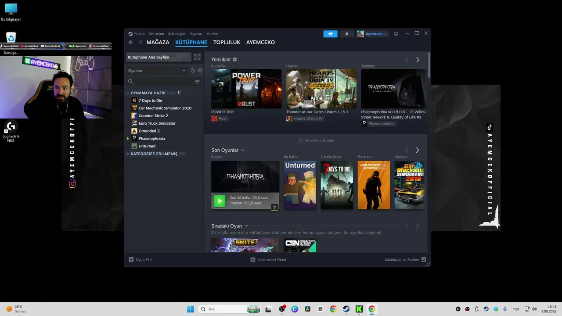Play Phasmophobia with the green play button
Screen dimensions: 562x316
pyautogui.click(x=220, y=201)
